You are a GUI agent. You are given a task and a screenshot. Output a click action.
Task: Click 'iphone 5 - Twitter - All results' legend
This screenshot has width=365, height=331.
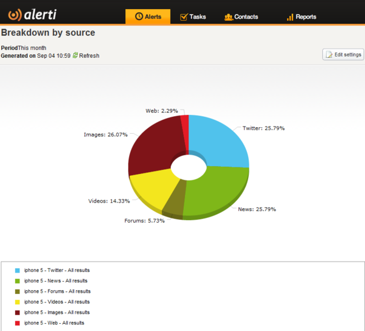point(57,270)
